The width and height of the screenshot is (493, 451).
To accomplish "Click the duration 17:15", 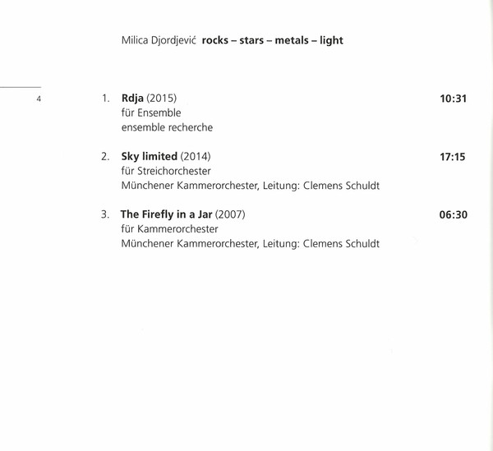I will [x=453, y=156].
